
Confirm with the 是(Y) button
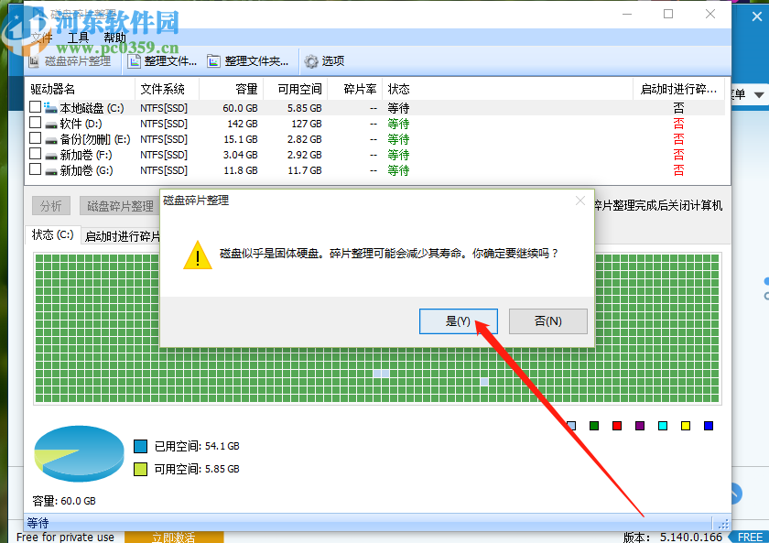tap(459, 321)
